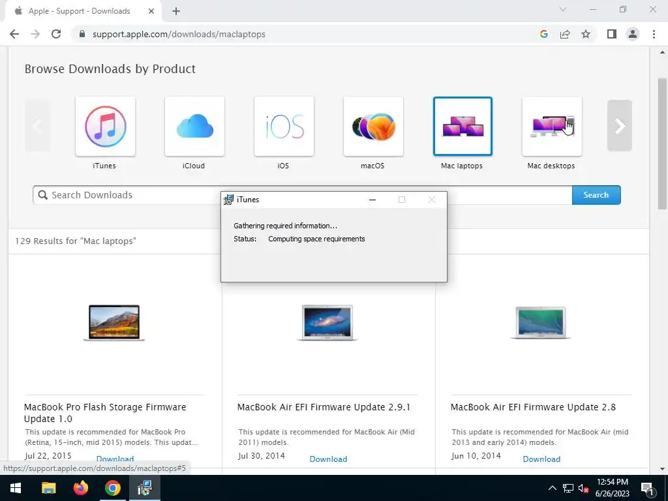This screenshot has height=501, width=668.
Task: Close the Apple Support Downloads tab
Action: click(151, 11)
